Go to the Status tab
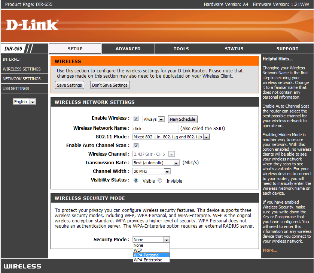Image resolution: width=314 pixels, height=273 pixels. click(234, 49)
